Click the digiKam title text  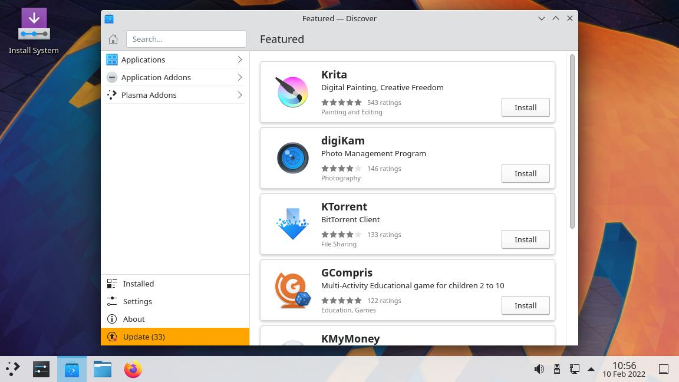pos(343,141)
